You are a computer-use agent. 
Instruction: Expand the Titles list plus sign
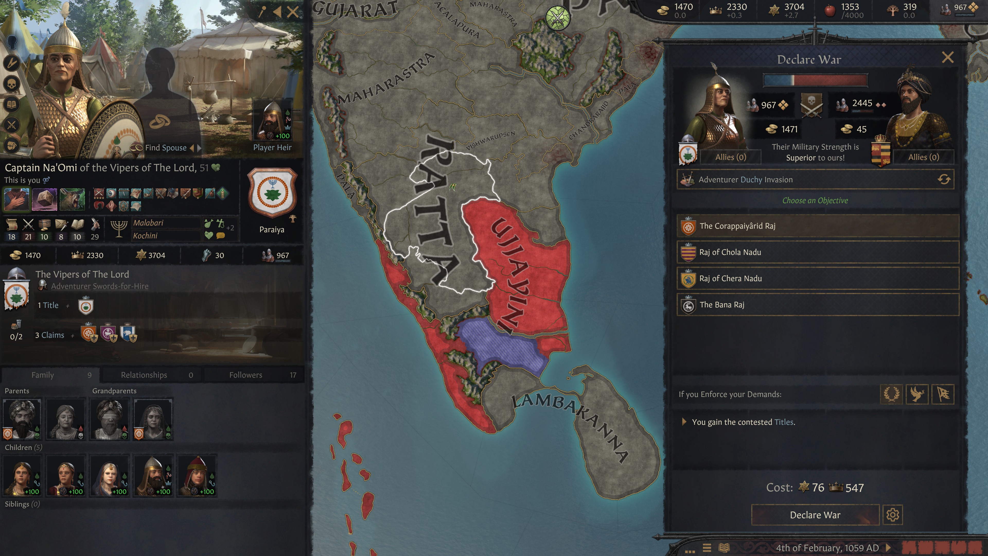[68, 306]
